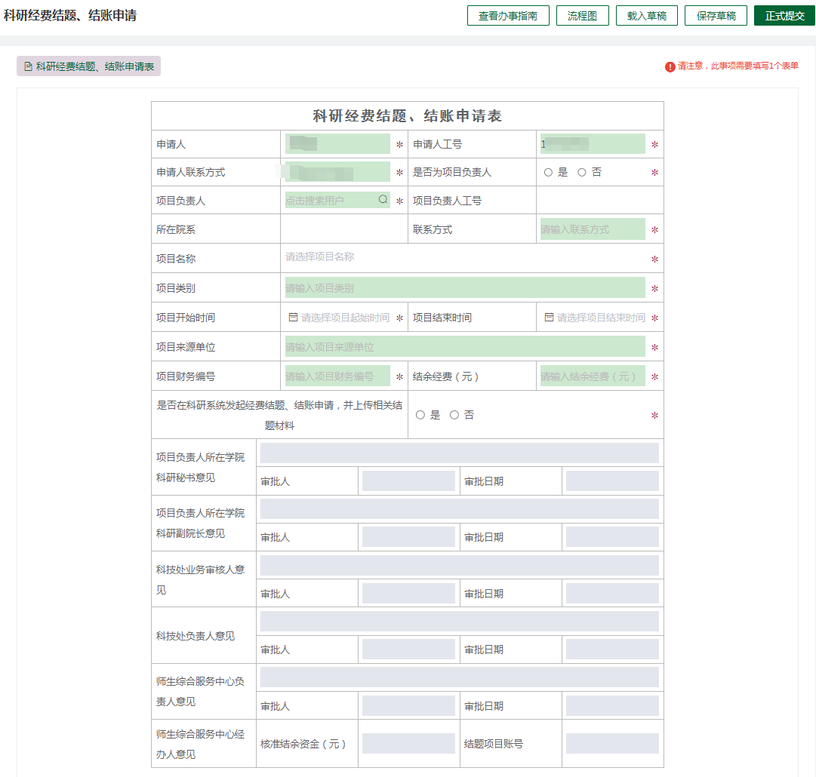816x777 pixels.
Task: Select 是 for 是否为项目负责人
Action: pos(548,172)
